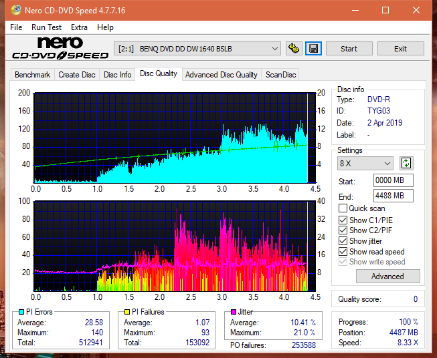Maximize the Nero CD-DVD Speed window
The height and width of the screenshot is (358, 437).
pos(385,10)
